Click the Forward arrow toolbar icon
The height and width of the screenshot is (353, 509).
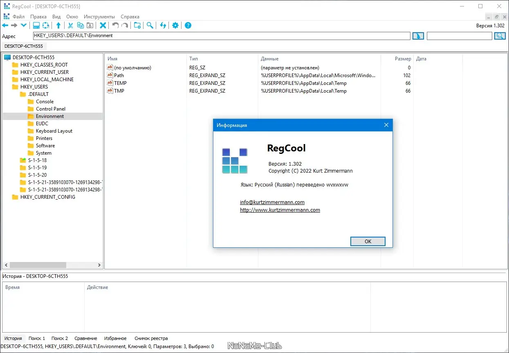[x=14, y=25]
